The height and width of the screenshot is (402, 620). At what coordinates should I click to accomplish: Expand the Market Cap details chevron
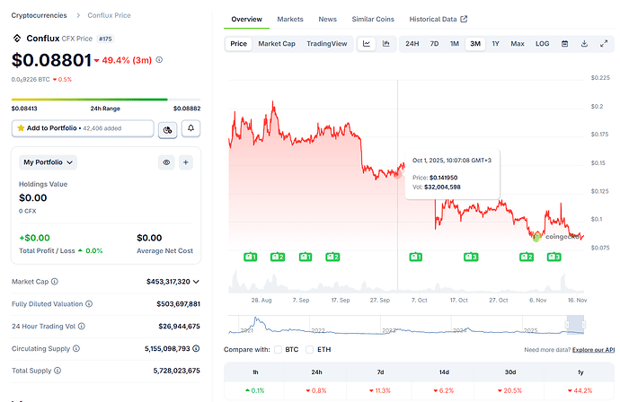pyautogui.click(x=196, y=282)
